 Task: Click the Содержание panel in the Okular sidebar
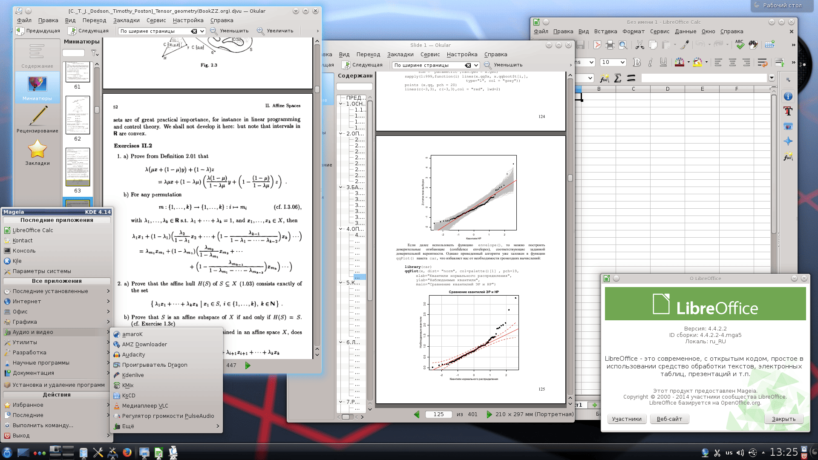(37, 55)
